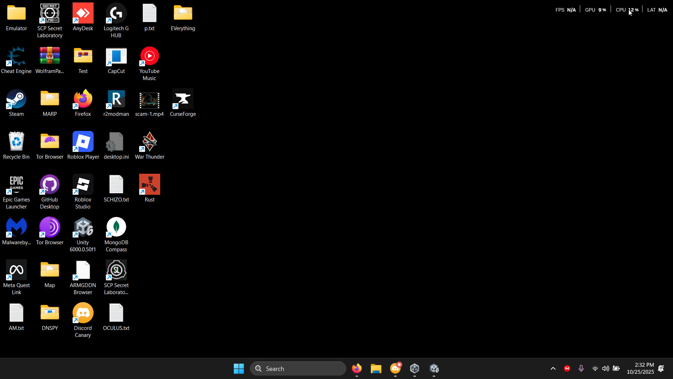The image size is (673, 379).
Task: Click the battery status icon
Action: tap(616, 368)
